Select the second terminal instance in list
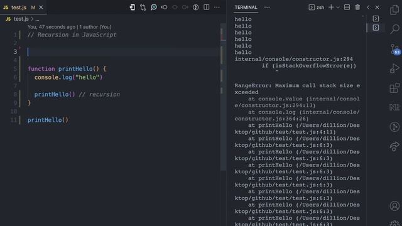402x226 pixels. 376,28
